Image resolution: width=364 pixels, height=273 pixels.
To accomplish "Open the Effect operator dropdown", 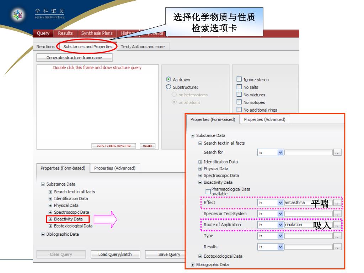I will pos(280,203).
